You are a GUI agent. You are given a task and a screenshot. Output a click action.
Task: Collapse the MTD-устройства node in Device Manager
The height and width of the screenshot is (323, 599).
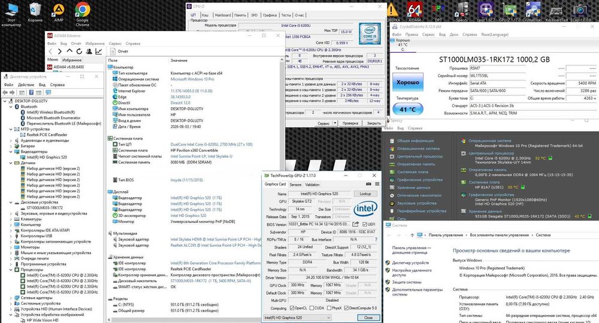pyautogui.click(x=11, y=129)
